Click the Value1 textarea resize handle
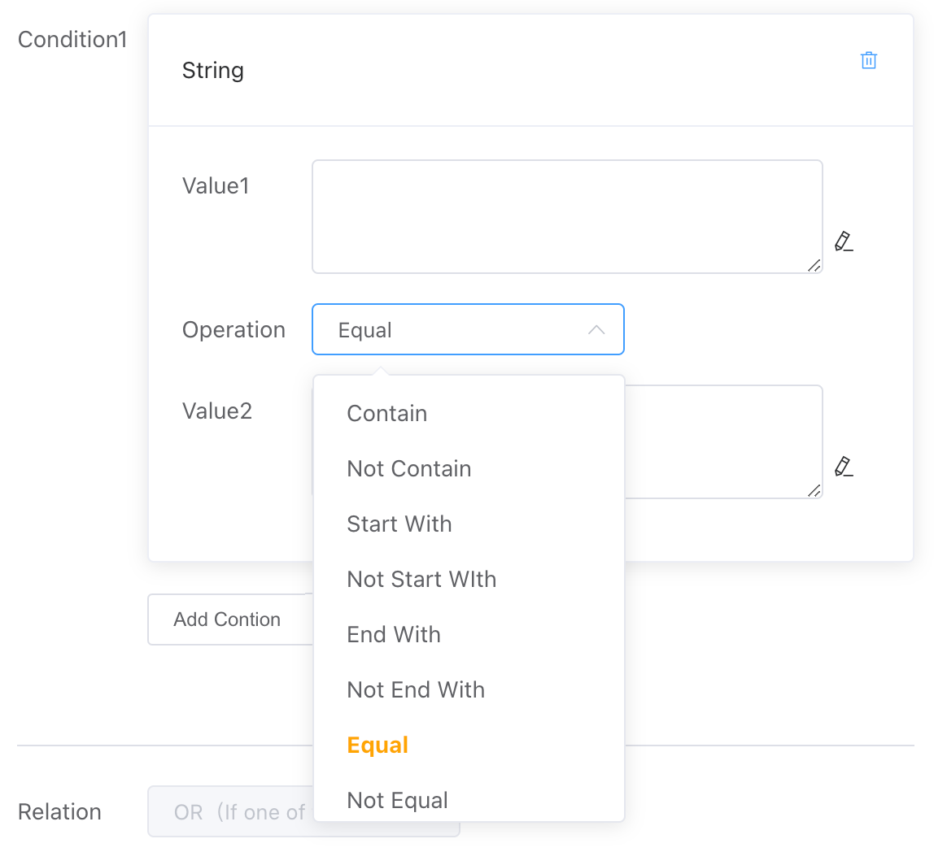The image size is (934, 852). [814, 265]
